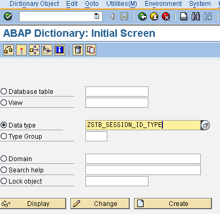This screenshot has width=220, height=214.
Task: Click the Where-Used List icon
Action: [34, 50]
